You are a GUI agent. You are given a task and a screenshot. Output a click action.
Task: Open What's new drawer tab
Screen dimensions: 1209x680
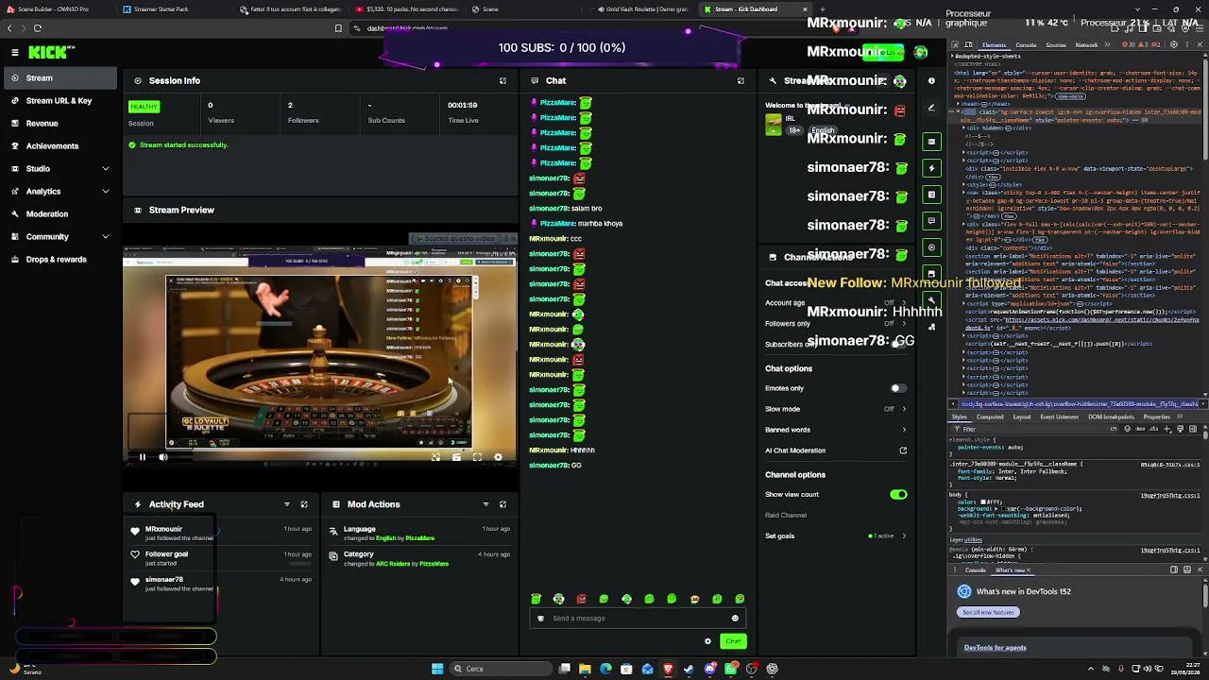point(1011,570)
